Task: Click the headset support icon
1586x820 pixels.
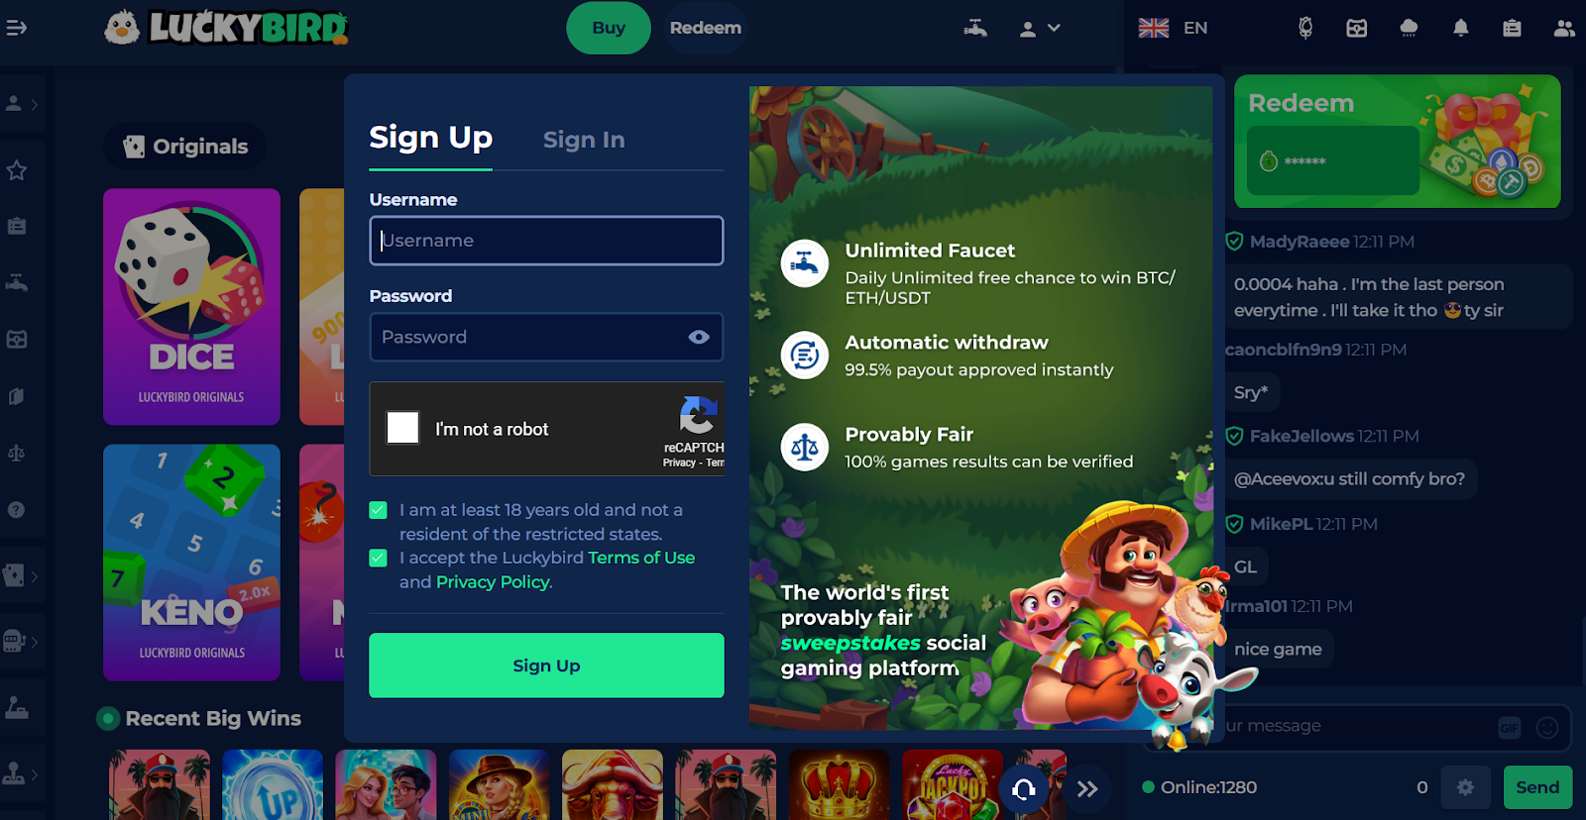Action: [1024, 789]
